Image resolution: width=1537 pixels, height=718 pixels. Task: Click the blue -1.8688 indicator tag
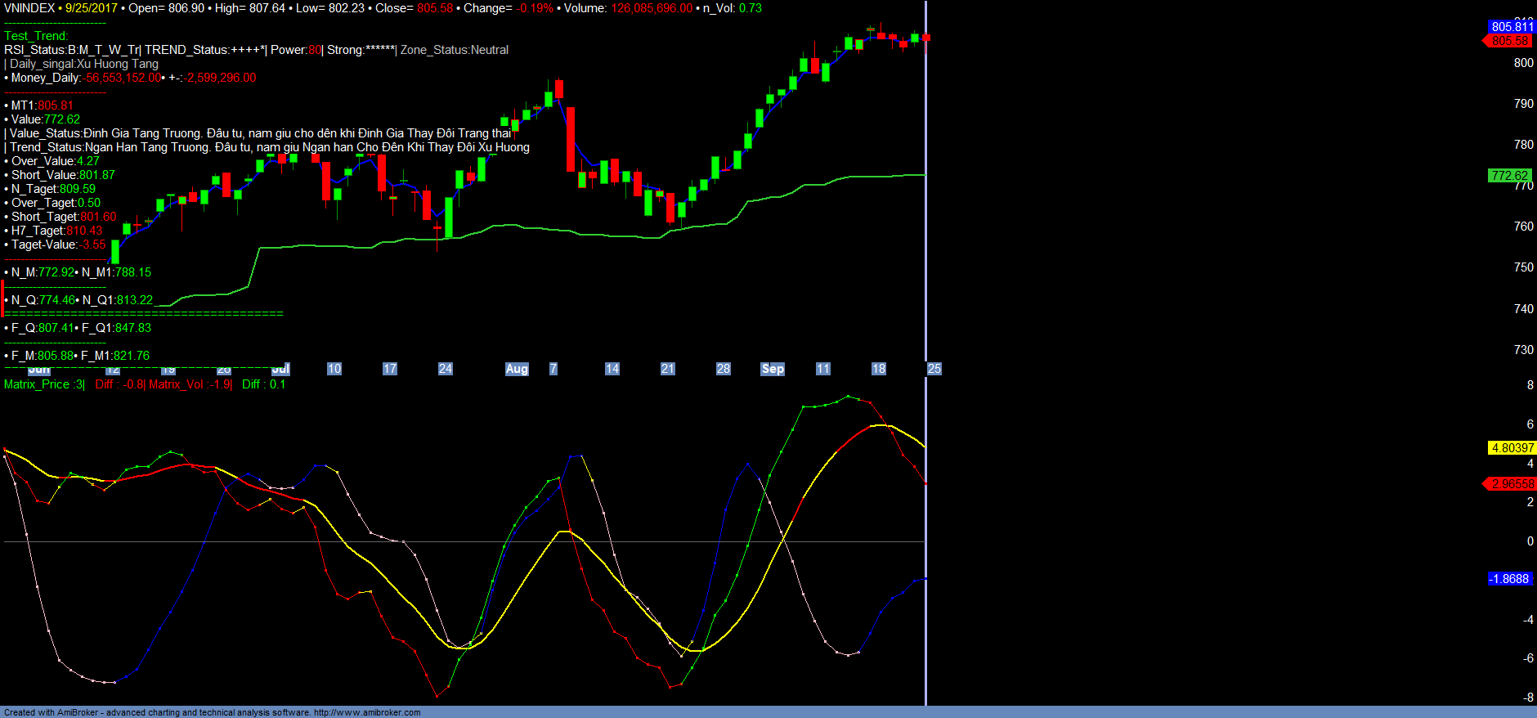tap(1509, 579)
